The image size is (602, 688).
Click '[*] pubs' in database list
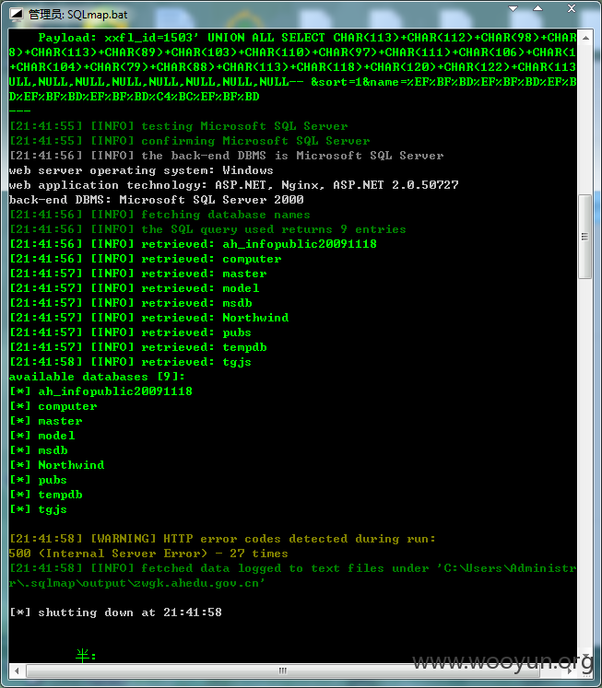(x=38, y=480)
